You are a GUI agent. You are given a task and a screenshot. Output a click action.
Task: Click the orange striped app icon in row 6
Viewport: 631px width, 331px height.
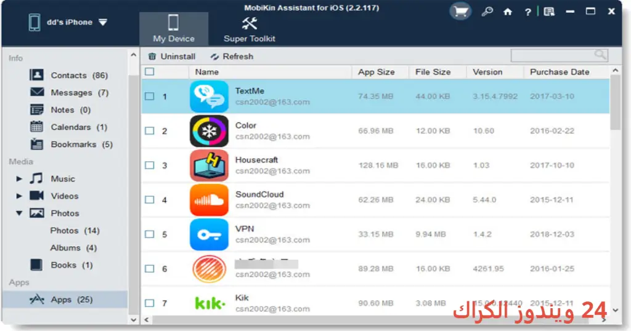click(x=209, y=269)
